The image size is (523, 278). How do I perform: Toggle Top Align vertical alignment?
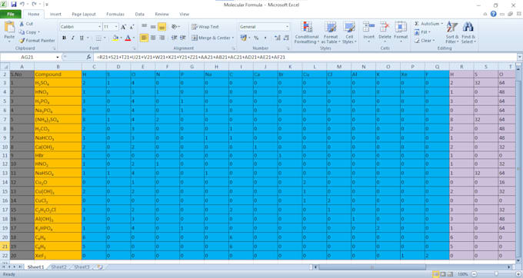coord(144,27)
